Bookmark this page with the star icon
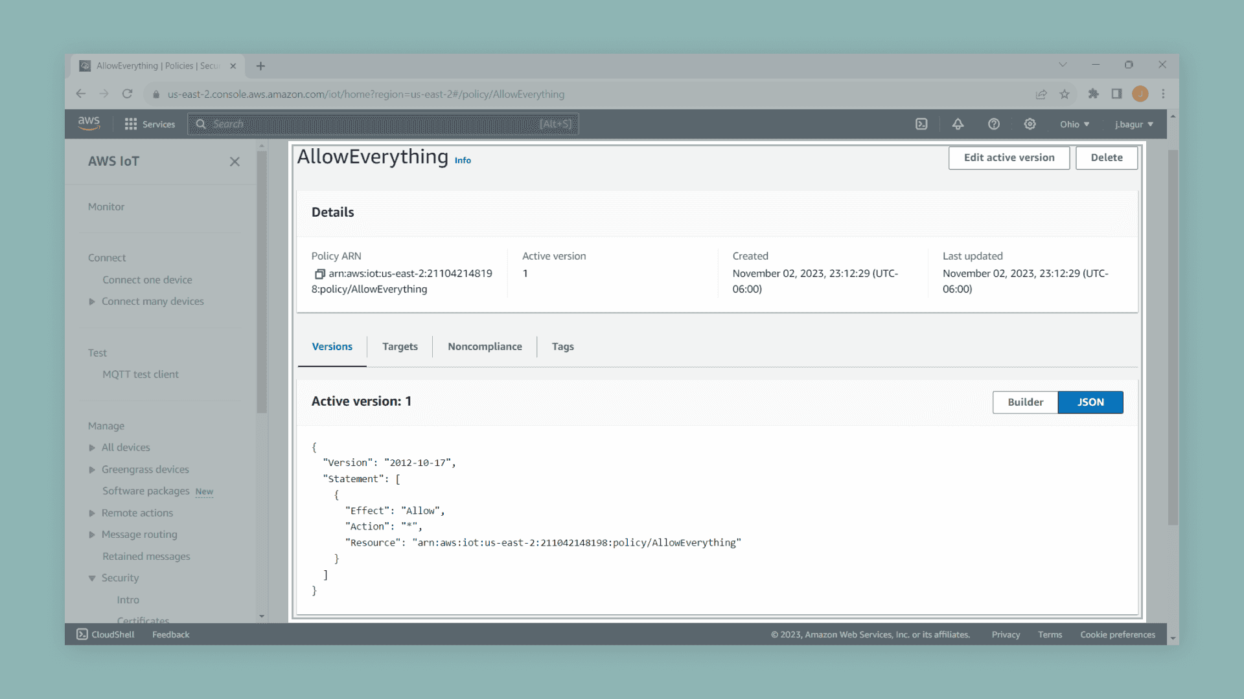Viewport: 1244px width, 699px height. (x=1065, y=94)
